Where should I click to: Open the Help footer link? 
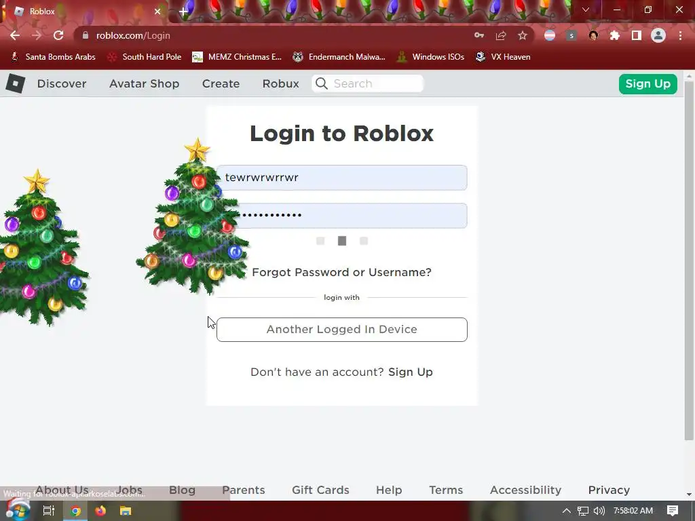tap(389, 490)
